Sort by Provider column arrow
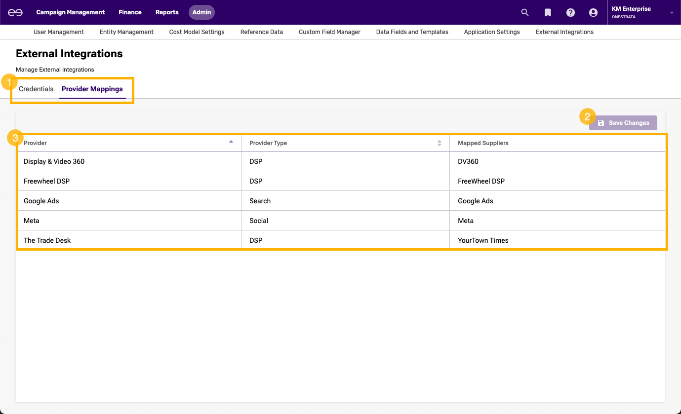This screenshot has width=681, height=414. [231, 142]
